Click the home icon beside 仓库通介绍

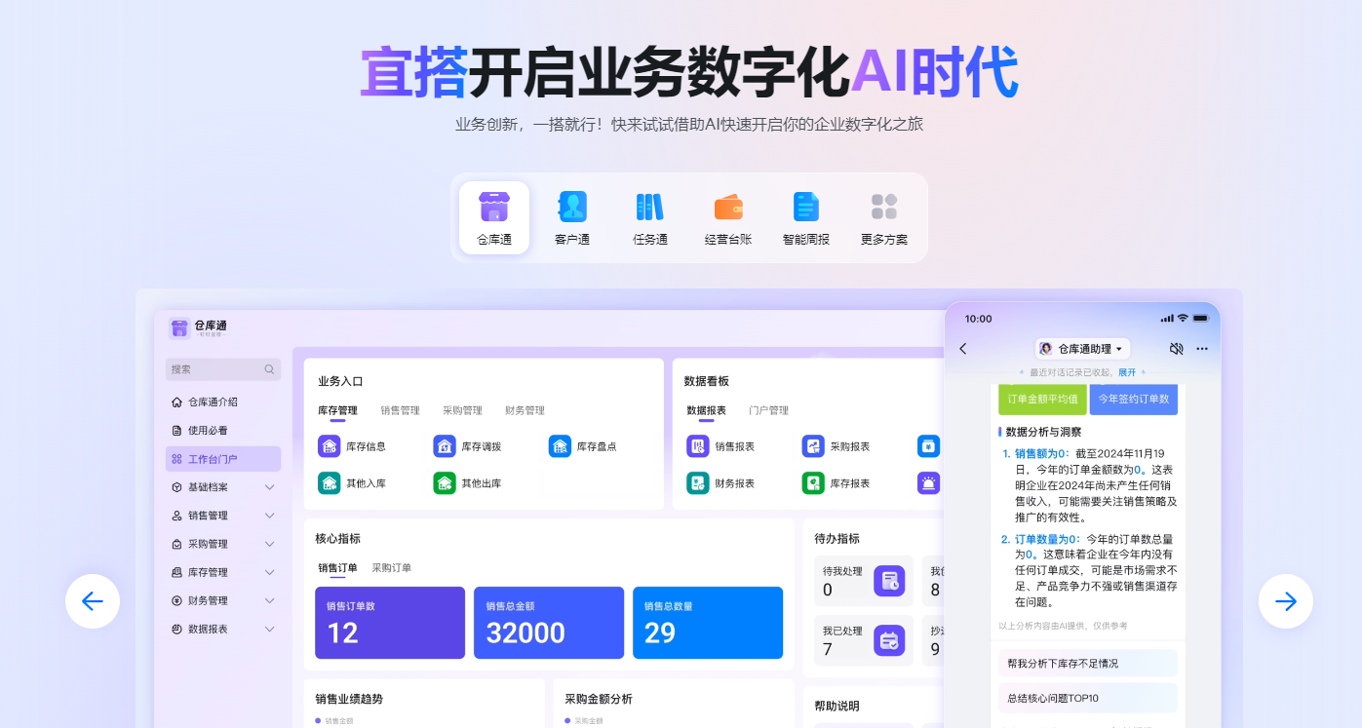tap(176, 402)
